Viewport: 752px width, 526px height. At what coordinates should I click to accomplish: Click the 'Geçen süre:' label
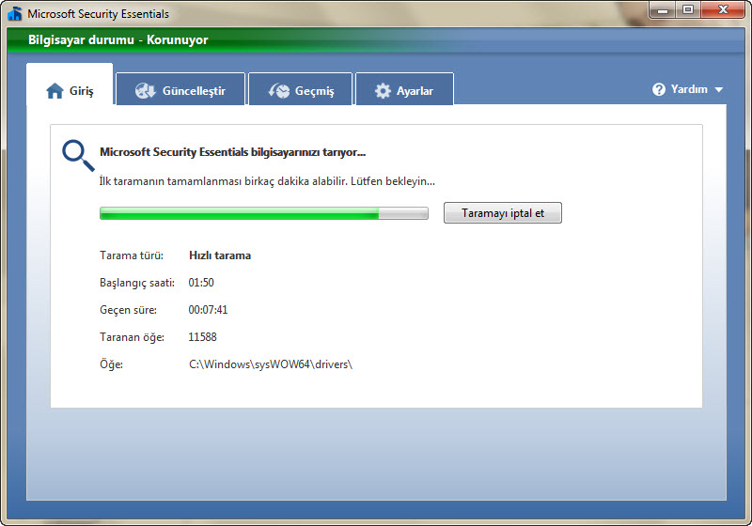pos(128,310)
